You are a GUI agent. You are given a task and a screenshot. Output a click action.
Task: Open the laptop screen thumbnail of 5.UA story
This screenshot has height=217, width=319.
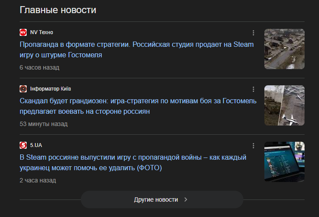click(284, 162)
